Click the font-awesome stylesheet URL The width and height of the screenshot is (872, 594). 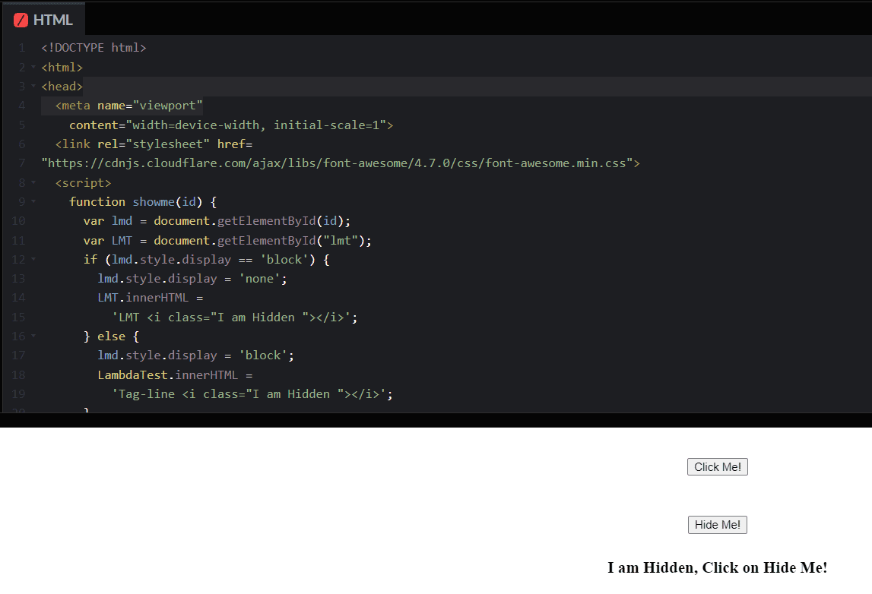[x=340, y=163]
